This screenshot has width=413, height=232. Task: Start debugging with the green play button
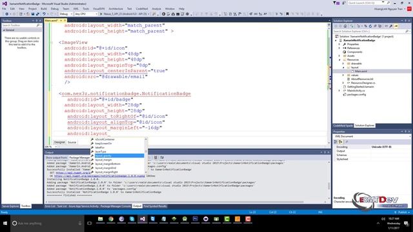(101, 14)
